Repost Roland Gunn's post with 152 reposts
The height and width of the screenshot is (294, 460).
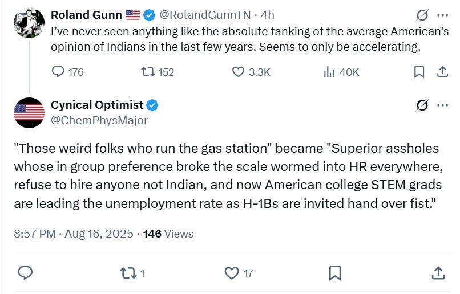pyautogui.click(x=148, y=72)
